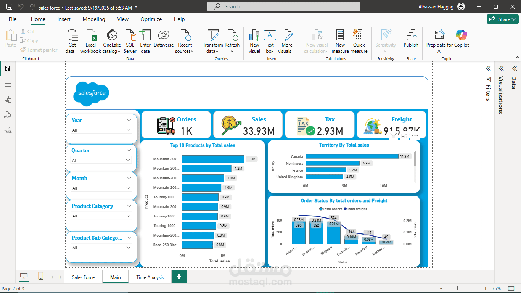This screenshot has width=521, height=293.
Task: Open the Get data menu
Action: 72,41
